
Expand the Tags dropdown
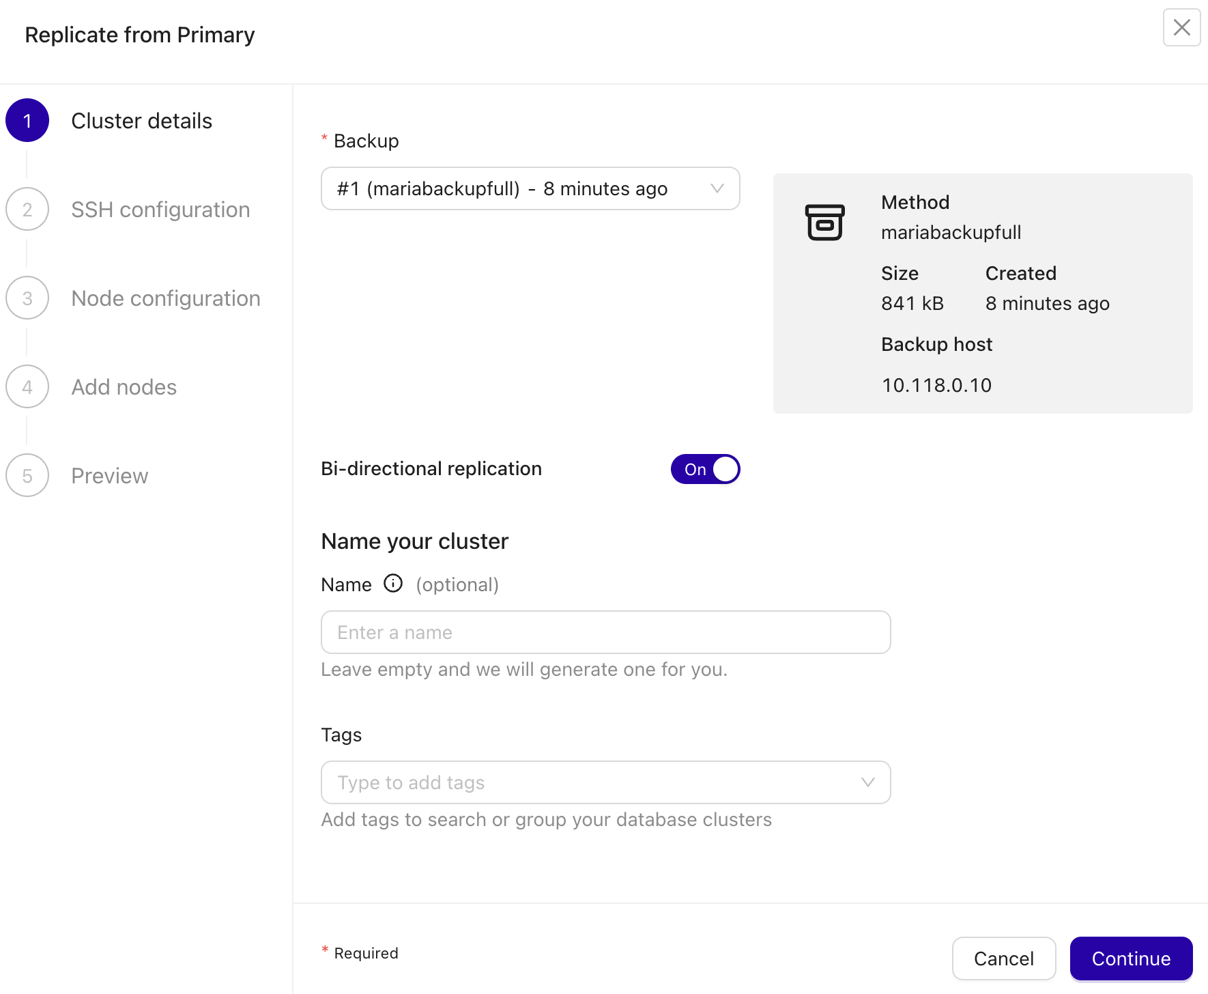tap(867, 782)
